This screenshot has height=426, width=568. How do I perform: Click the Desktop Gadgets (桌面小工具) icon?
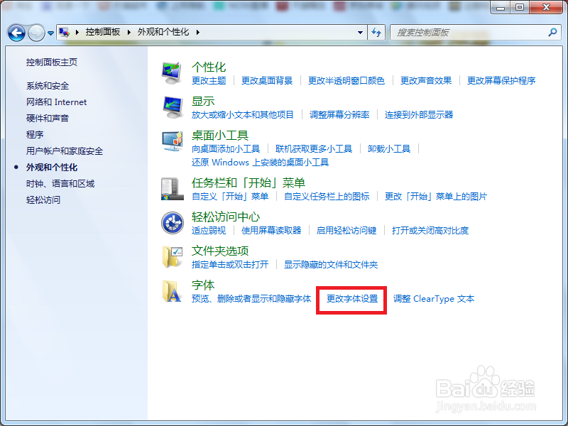172,141
